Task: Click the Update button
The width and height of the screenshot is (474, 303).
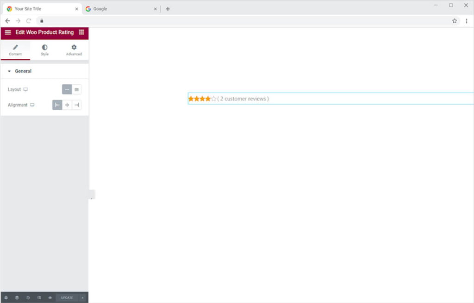Action: click(x=67, y=297)
